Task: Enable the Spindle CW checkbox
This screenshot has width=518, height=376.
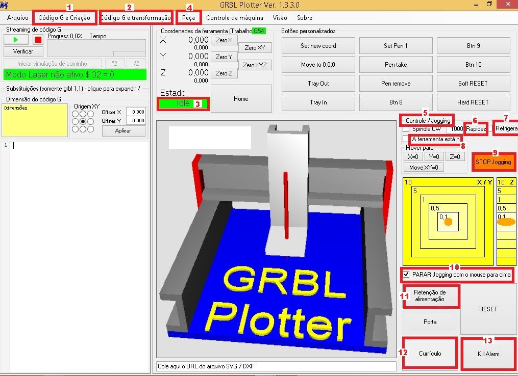Action: click(x=406, y=129)
